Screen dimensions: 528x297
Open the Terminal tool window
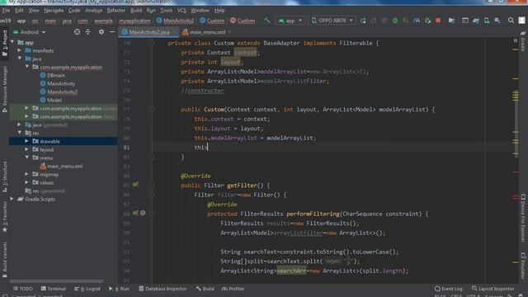[x=53, y=289]
